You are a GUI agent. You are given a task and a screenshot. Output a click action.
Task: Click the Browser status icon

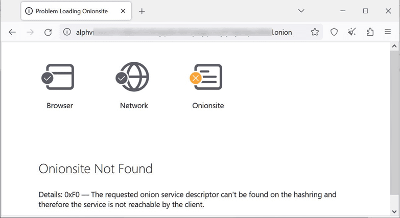click(x=60, y=77)
